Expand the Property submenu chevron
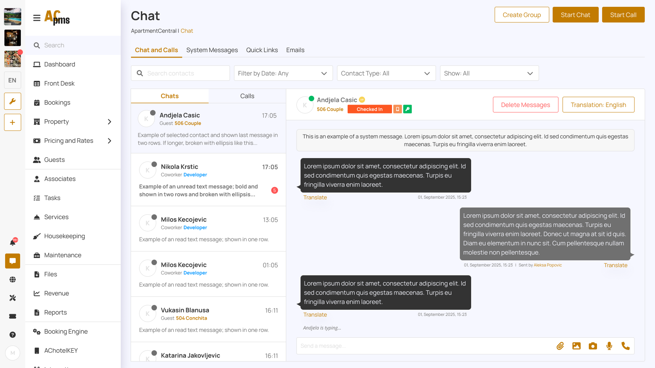 [x=110, y=122]
